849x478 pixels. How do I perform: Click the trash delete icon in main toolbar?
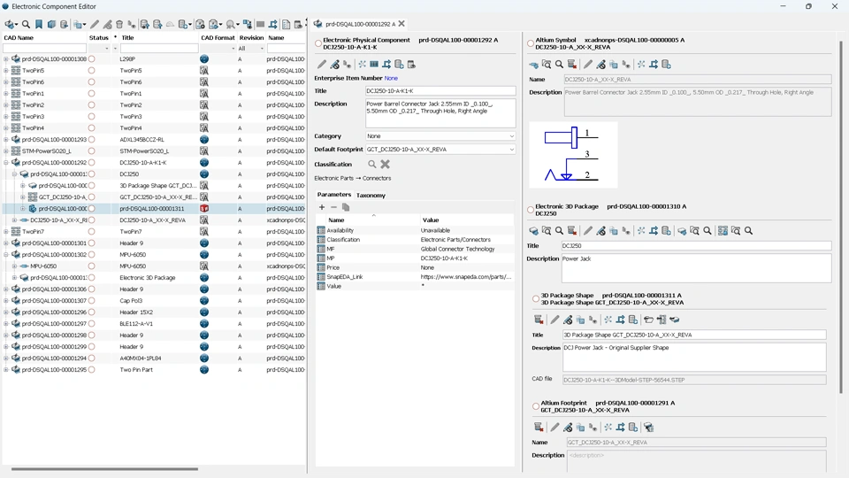pos(119,25)
